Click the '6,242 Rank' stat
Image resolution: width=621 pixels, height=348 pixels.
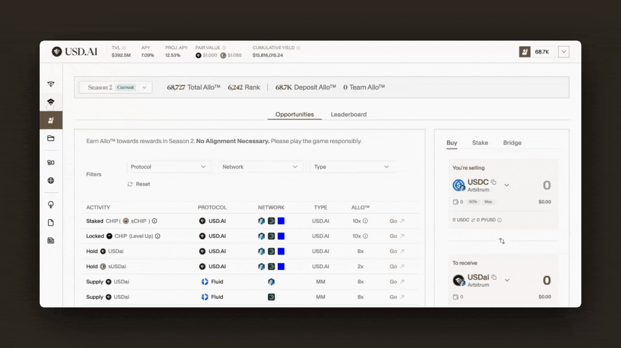click(x=244, y=87)
